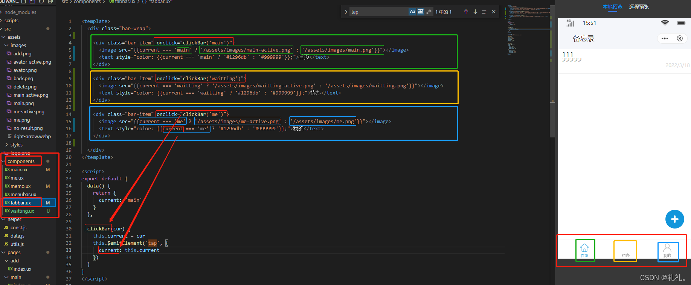Click 'src' in the breadcrumb path
The height and width of the screenshot is (285, 691).
point(65,2)
